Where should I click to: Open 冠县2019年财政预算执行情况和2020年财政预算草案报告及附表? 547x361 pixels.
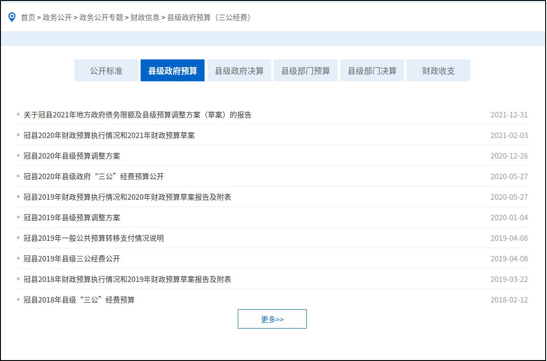pos(127,197)
